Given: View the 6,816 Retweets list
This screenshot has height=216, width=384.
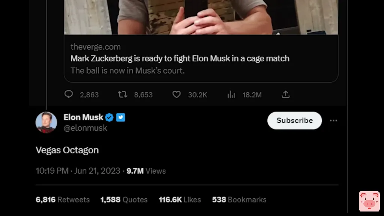Looking at the screenshot, I should tap(63, 199).
